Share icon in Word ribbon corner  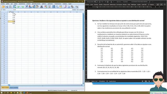click(x=158, y=5)
